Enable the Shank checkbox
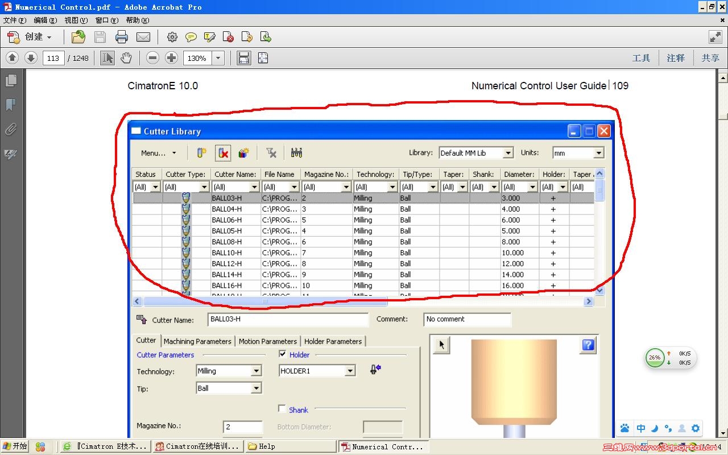 (x=282, y=409)
